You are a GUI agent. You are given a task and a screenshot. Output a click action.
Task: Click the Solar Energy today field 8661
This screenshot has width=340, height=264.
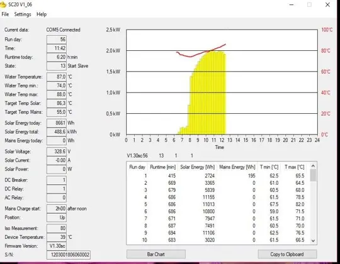[x=57, y=123]
